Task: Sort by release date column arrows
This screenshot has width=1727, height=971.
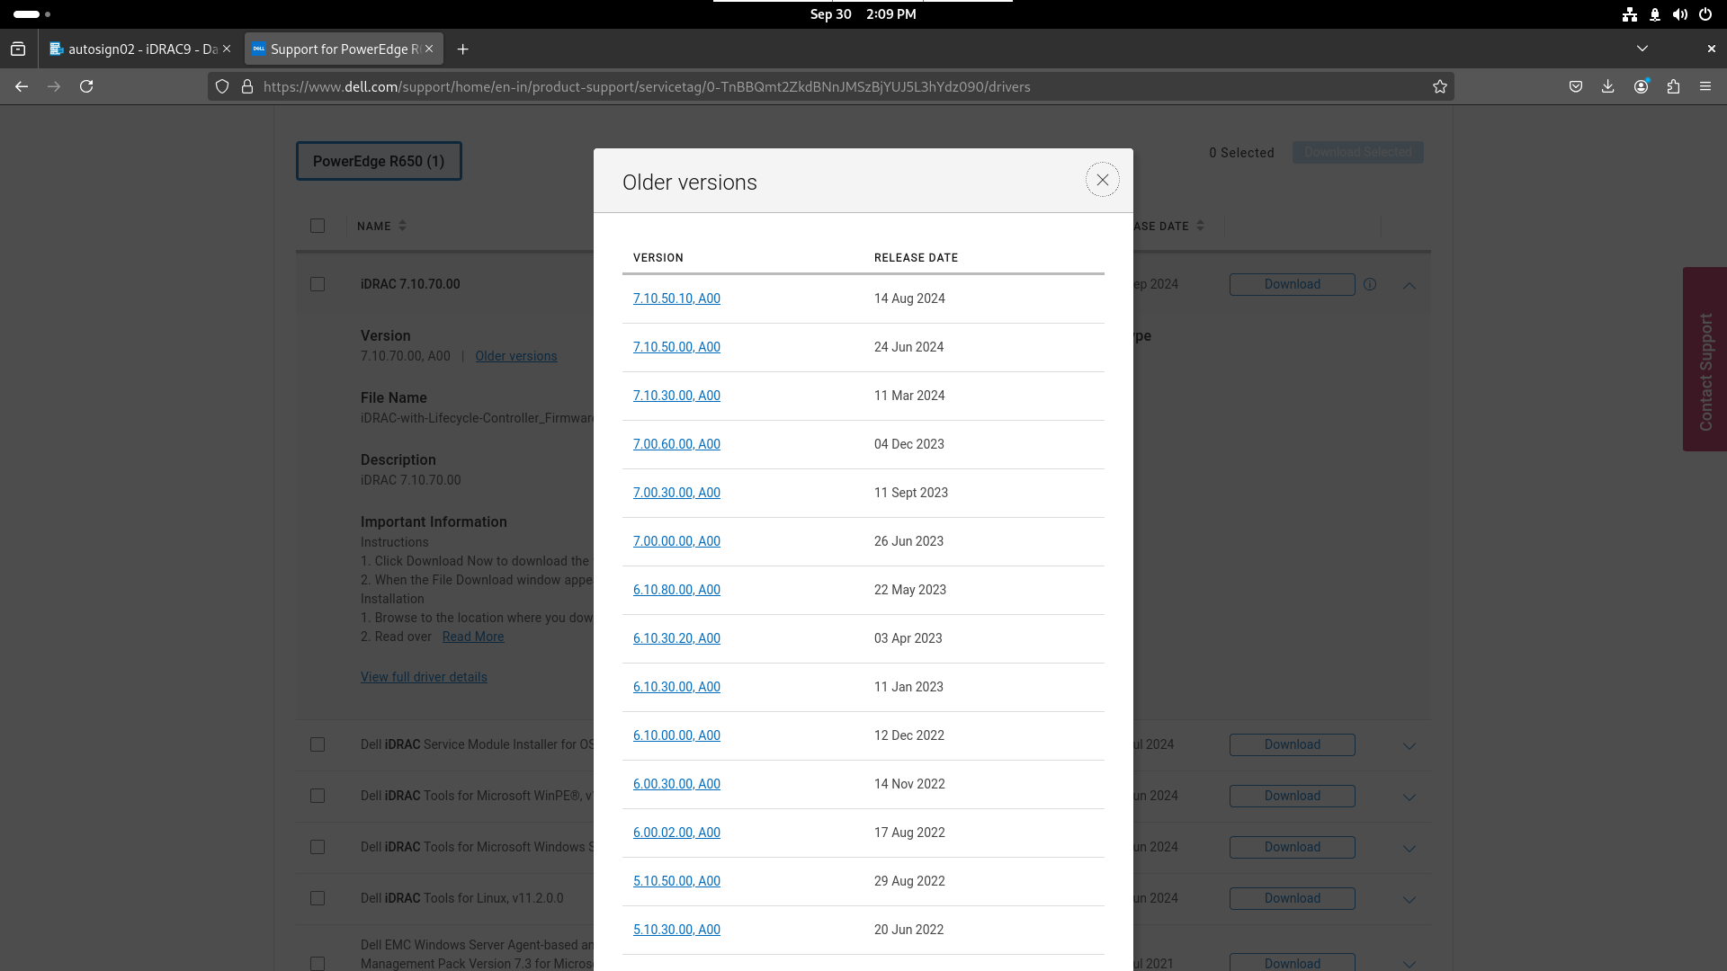Action: (1200, 226)
